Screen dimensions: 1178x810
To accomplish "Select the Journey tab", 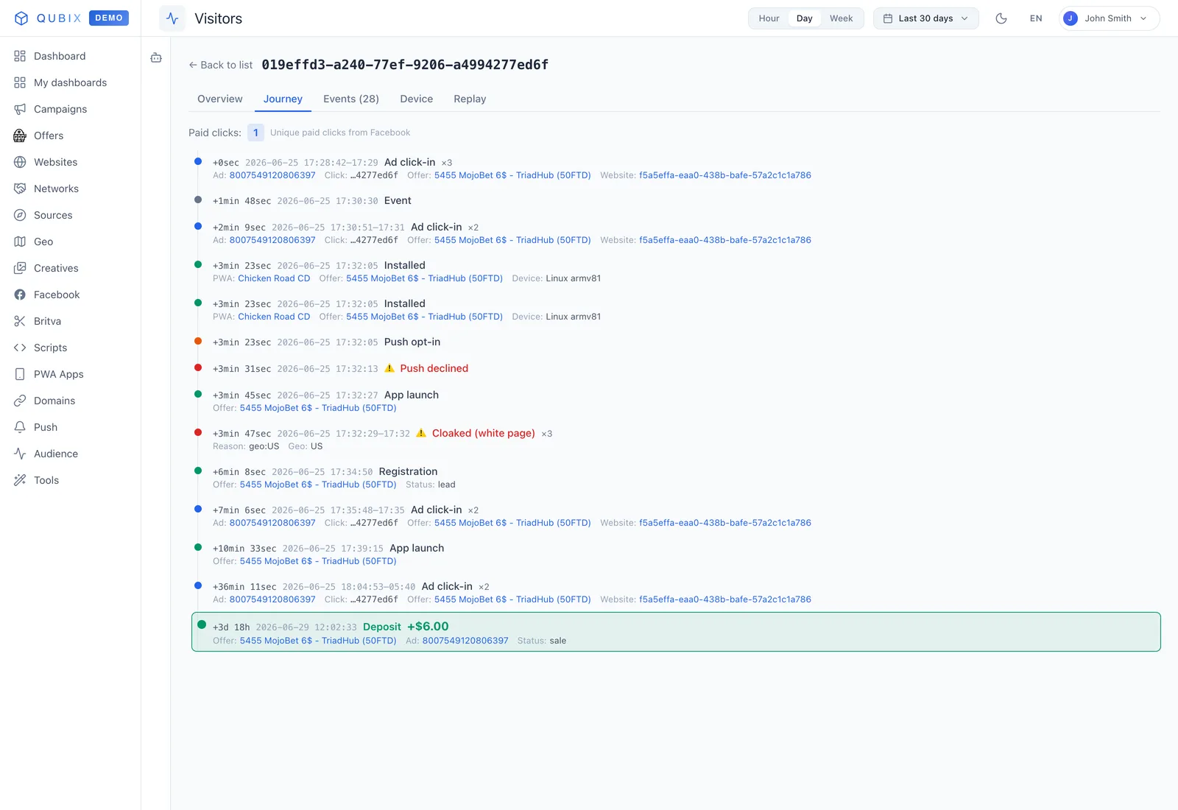I will point(283,99).
